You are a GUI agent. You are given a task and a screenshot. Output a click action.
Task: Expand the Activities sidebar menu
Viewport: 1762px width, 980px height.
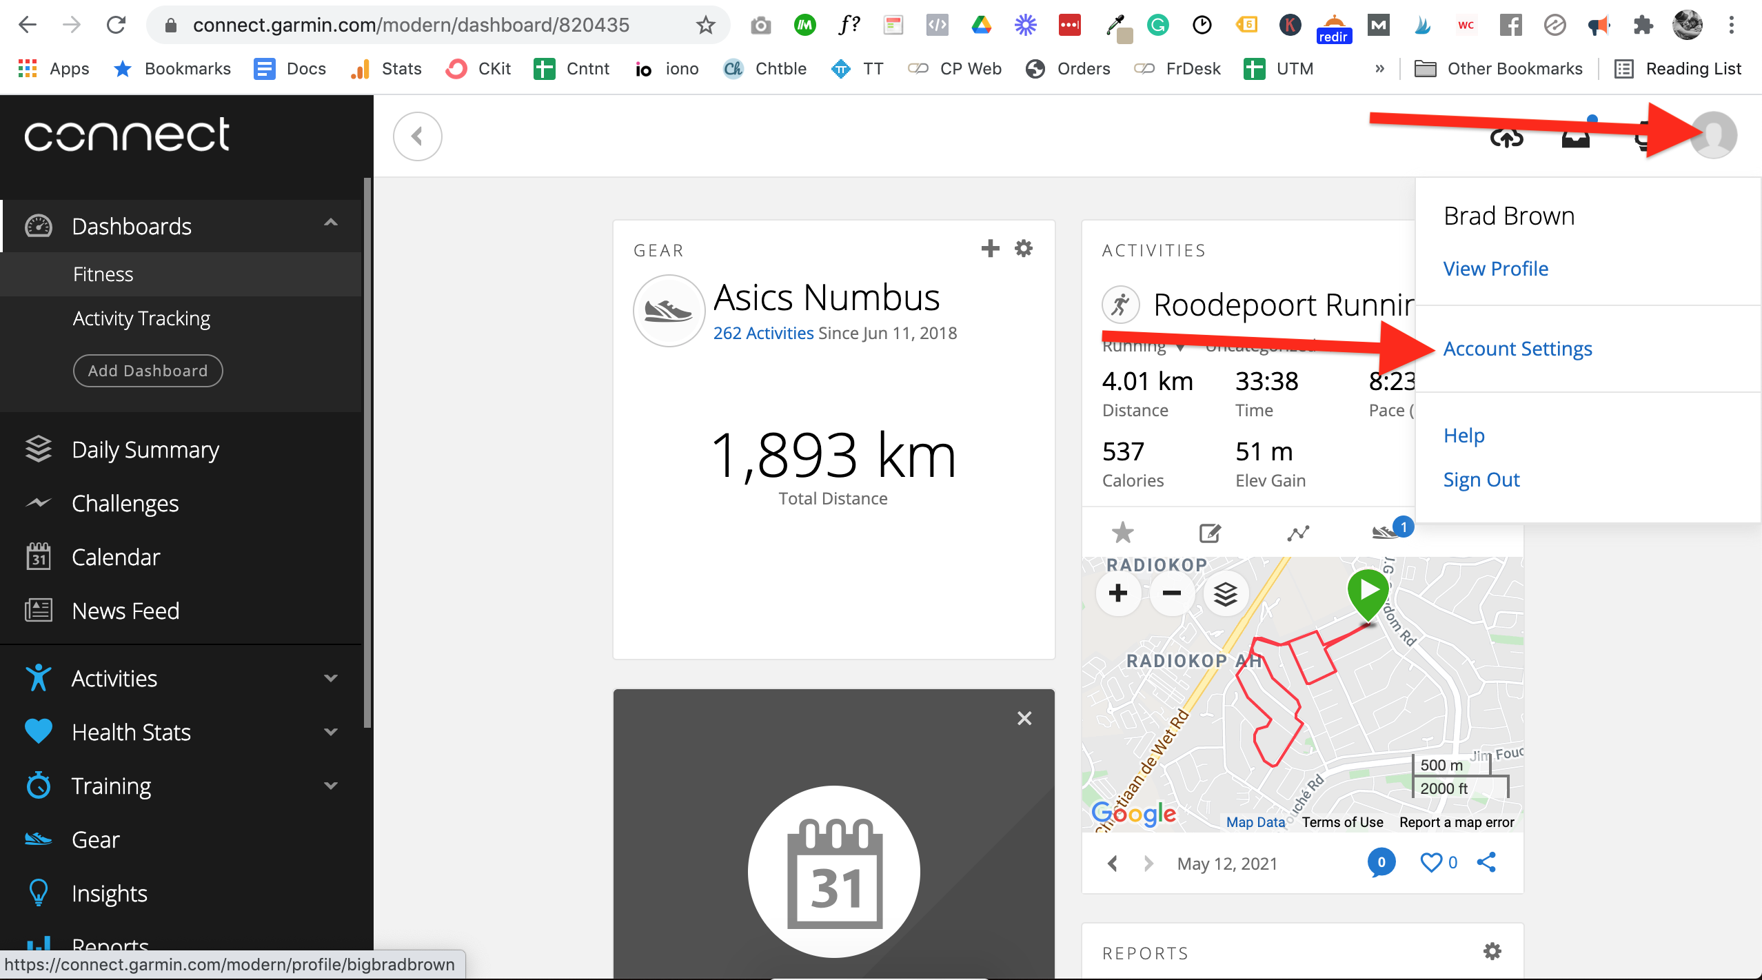[331, 678]
